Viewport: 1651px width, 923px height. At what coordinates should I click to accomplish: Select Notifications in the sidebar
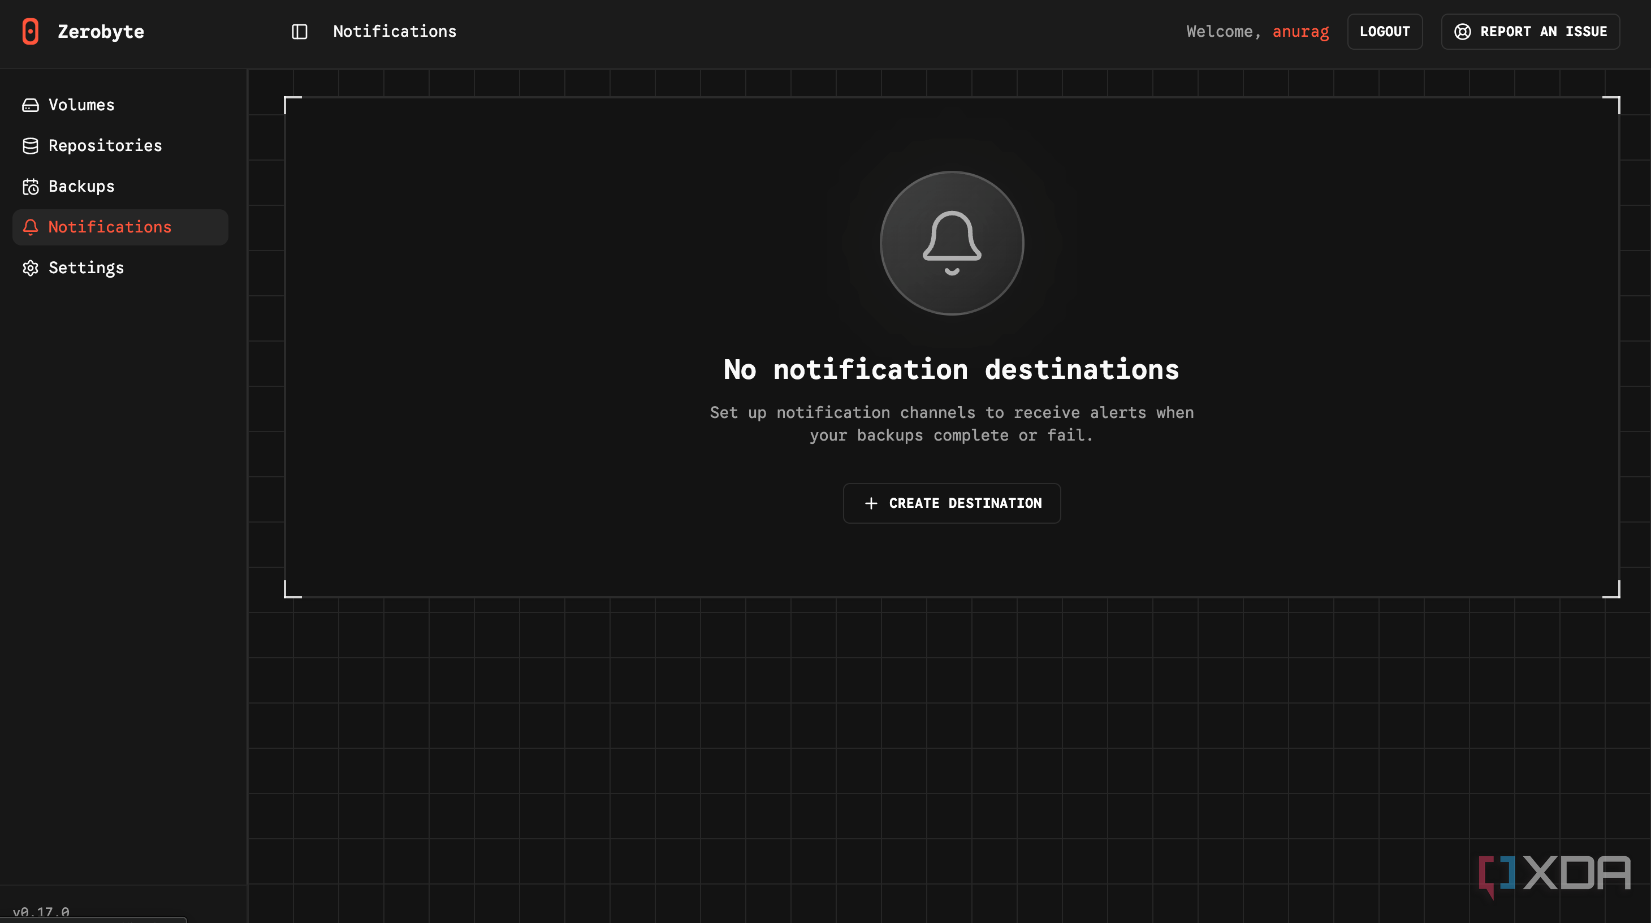tap(120, 227)
